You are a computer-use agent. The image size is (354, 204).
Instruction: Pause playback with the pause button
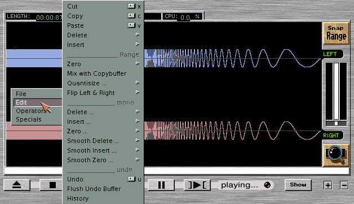161,185
